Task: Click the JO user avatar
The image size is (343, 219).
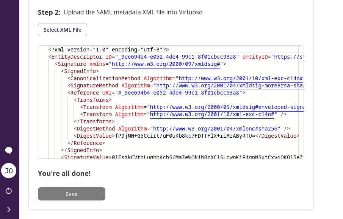Action: 9,171
